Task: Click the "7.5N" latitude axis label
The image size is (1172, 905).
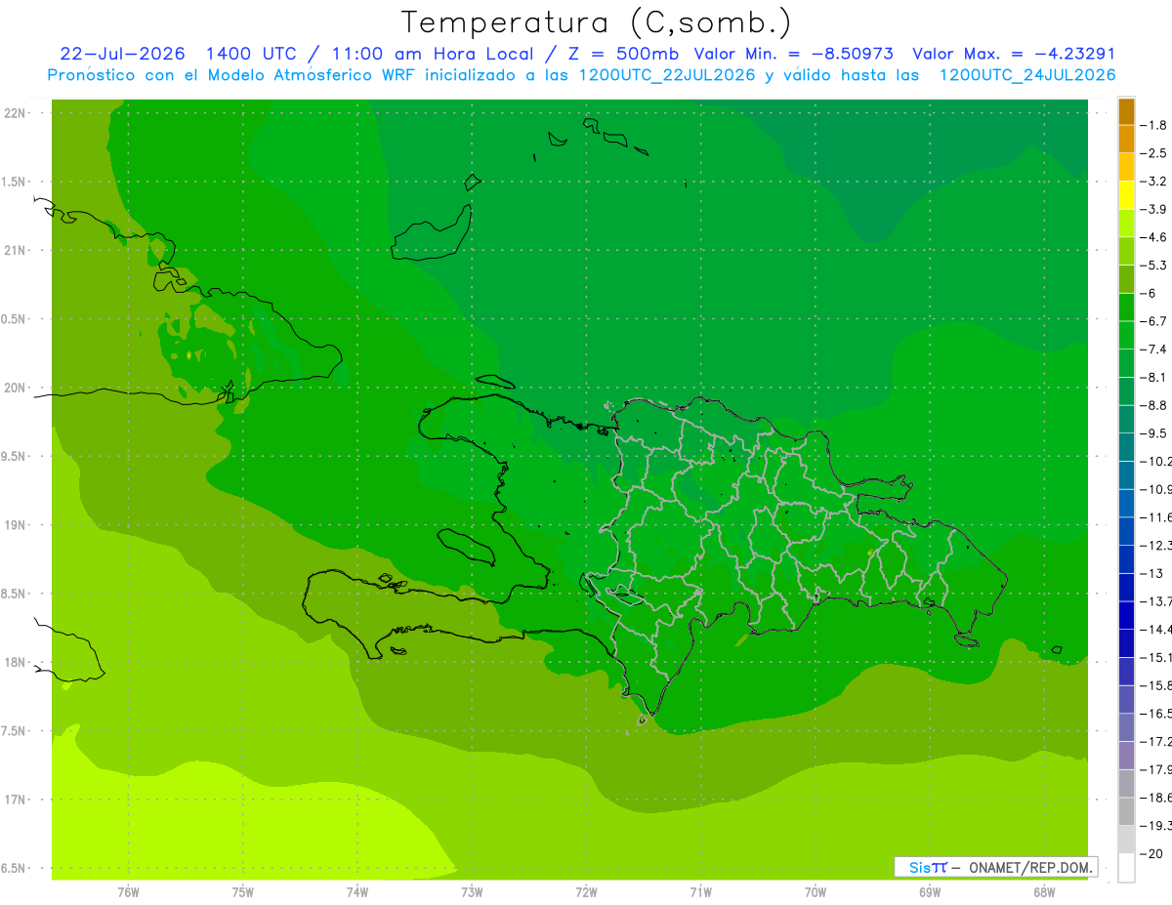Action: 15,731
